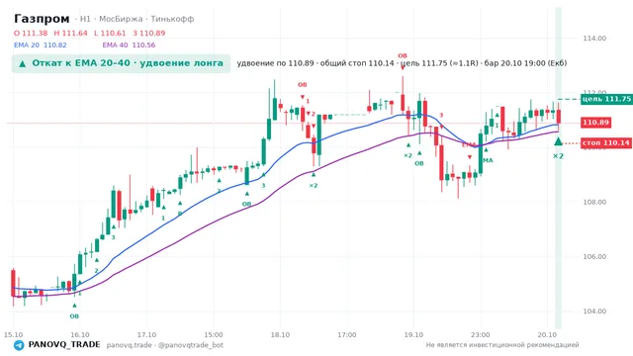Click the 106.00 price axis label
The height and width of the screenshot is (356, 633).
point(594,257)
